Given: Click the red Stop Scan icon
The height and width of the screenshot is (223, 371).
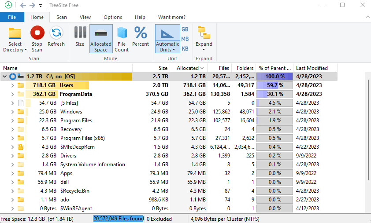Looking at the screenshot, I should pyautogui.click(x=37, y=33).
